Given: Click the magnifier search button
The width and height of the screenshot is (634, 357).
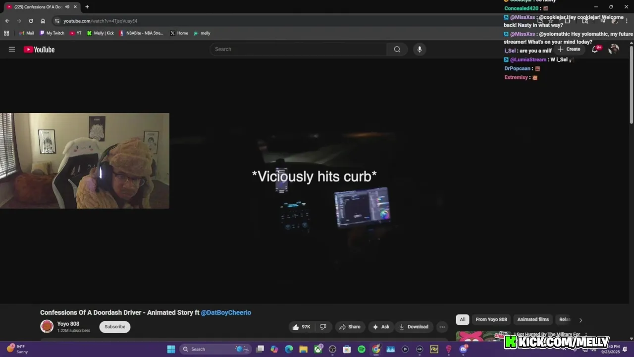Looking at the screenshot, I should point(397,49).
